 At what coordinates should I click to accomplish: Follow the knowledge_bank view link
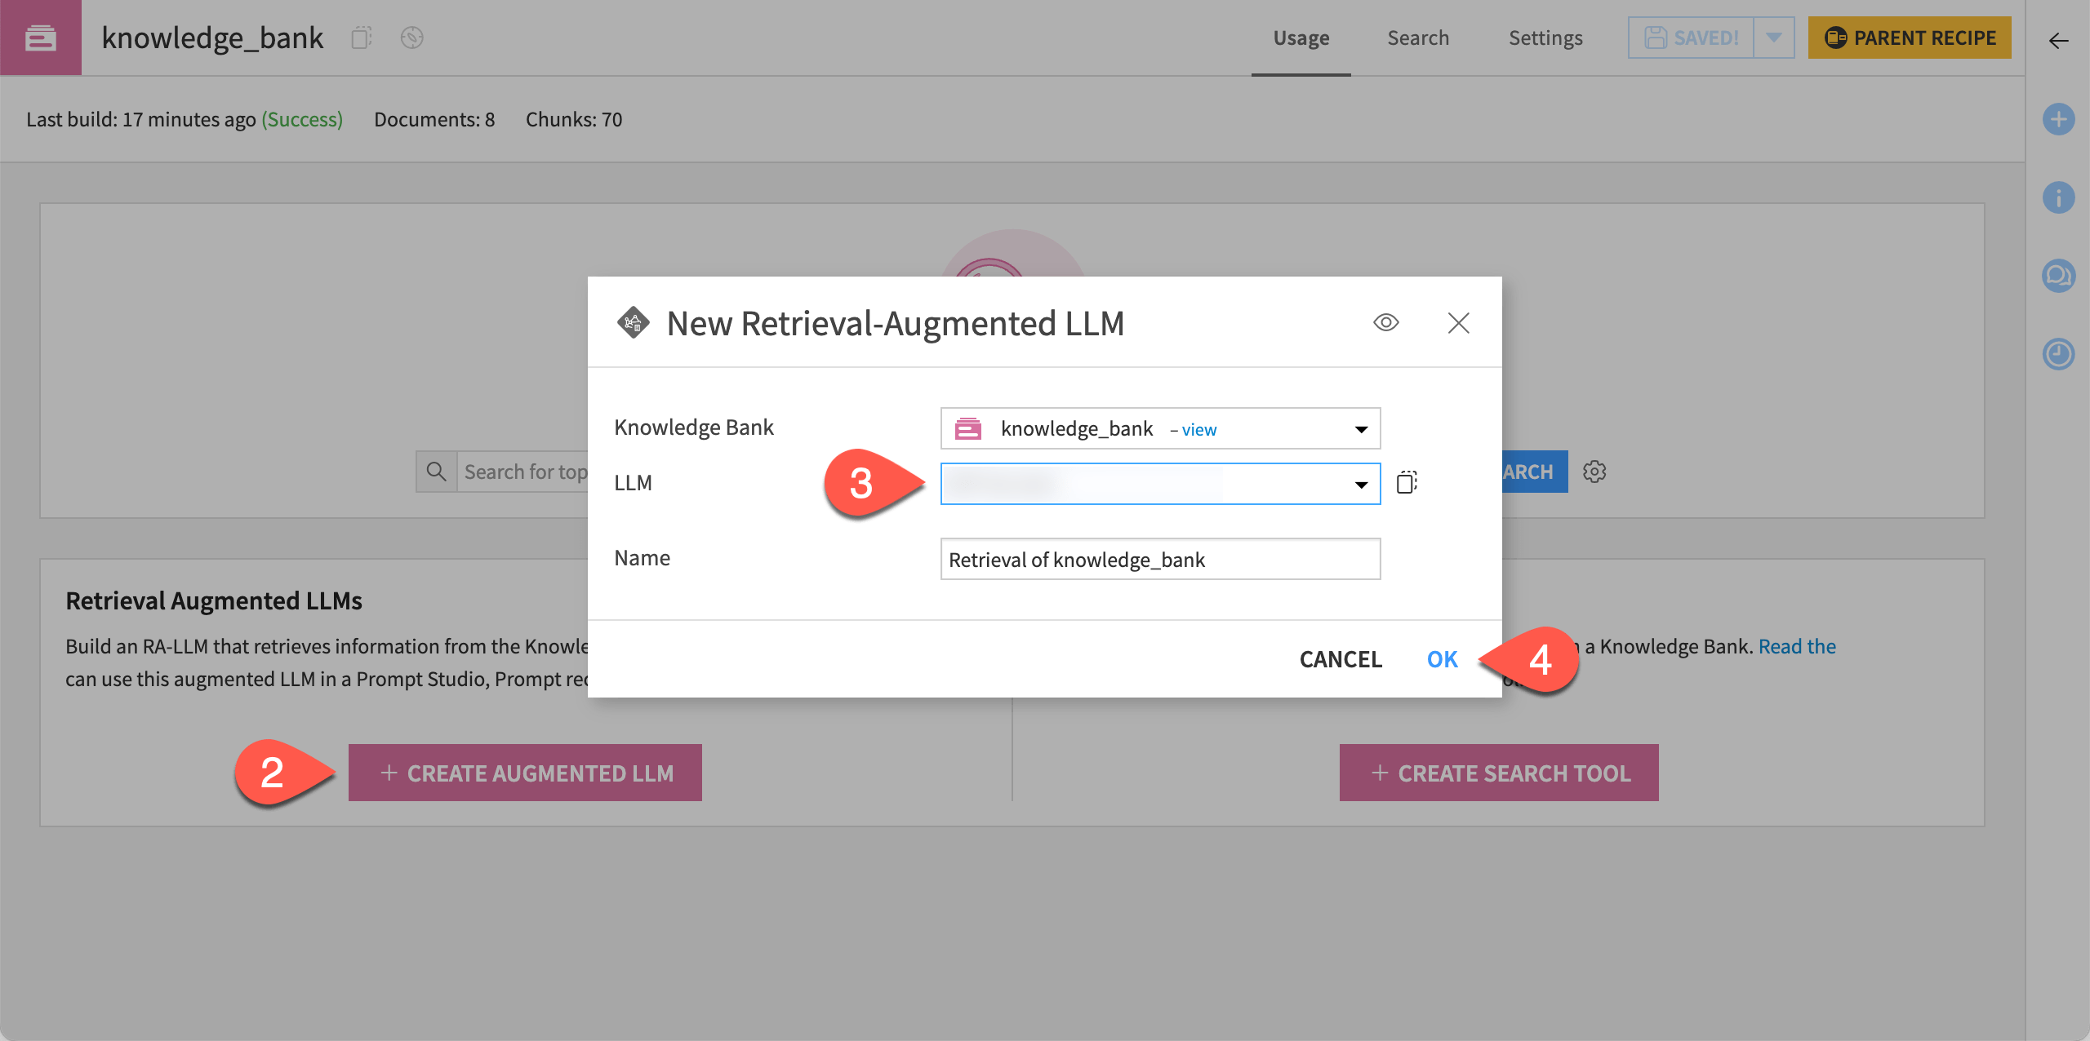pos(1198,430)
